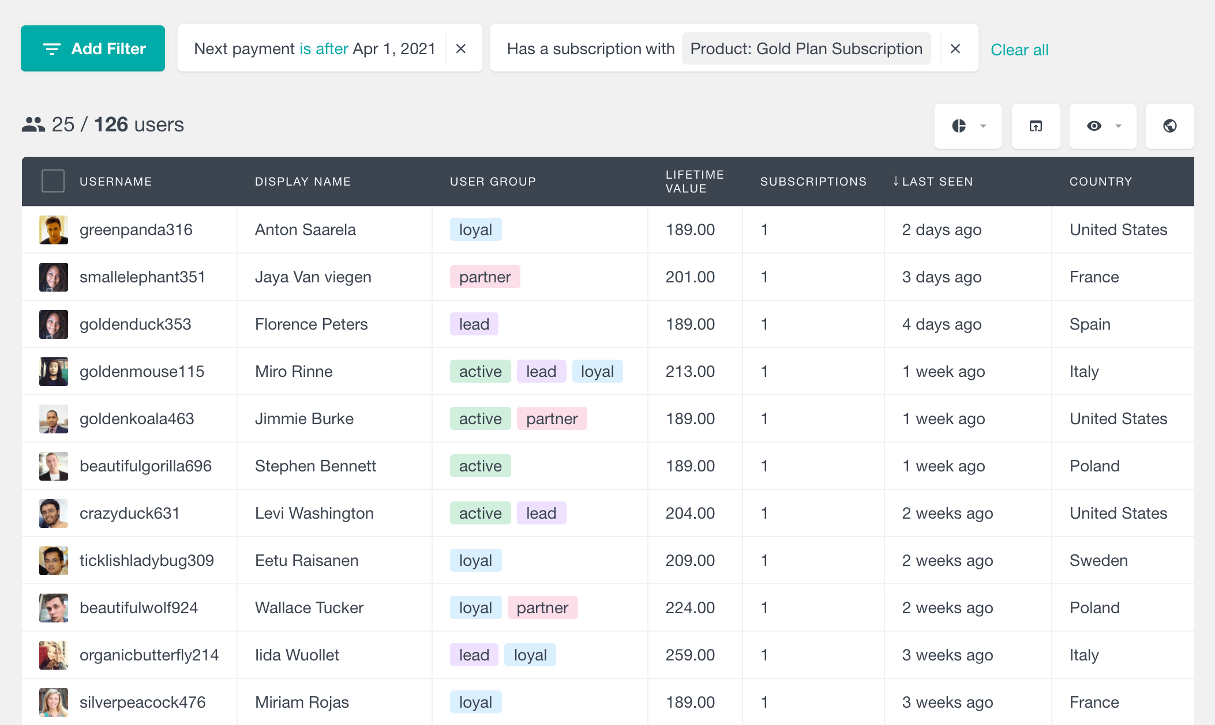Image resolution: width=1215 pixels, height=725 pixels.
Task: Open the crazyduck631 user avatar
Action: pos(54,513)
